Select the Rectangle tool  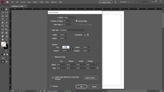coord(6,26)
